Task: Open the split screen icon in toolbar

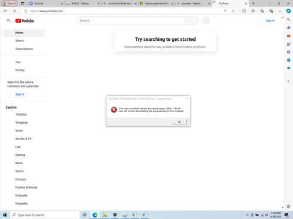Action: pos(244,11)
